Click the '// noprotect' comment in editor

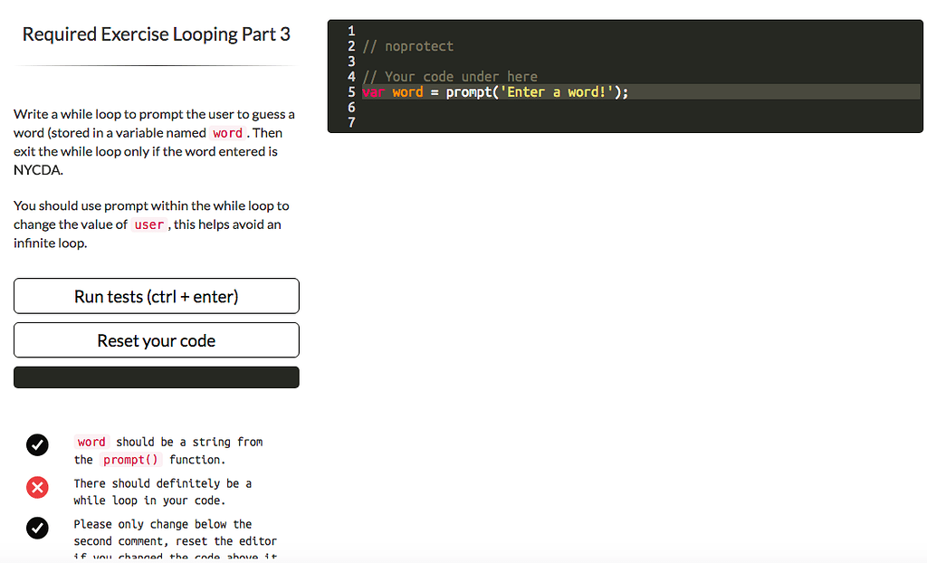pos(407,46)
